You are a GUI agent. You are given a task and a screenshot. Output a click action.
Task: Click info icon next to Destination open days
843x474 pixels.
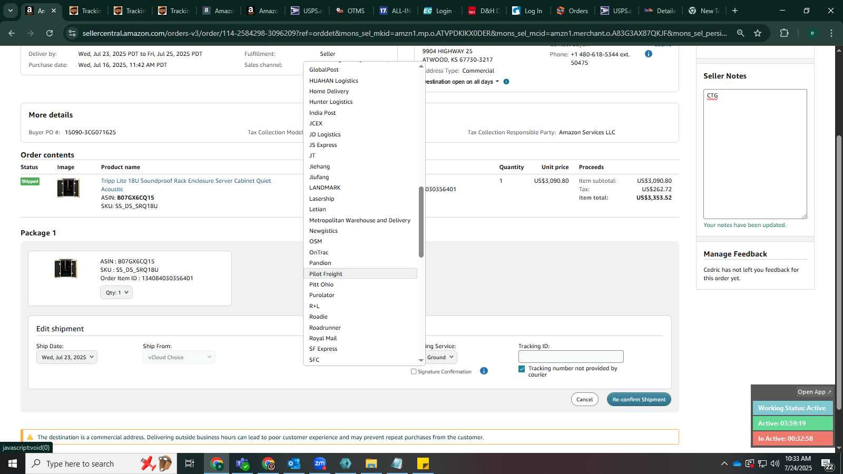click(506, 82)
